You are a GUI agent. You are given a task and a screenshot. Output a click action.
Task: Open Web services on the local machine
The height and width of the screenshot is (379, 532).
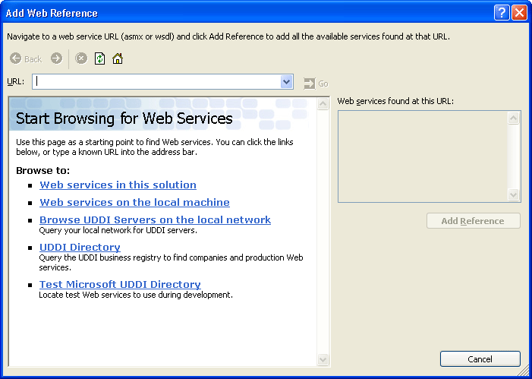click(x=134, y=202)
